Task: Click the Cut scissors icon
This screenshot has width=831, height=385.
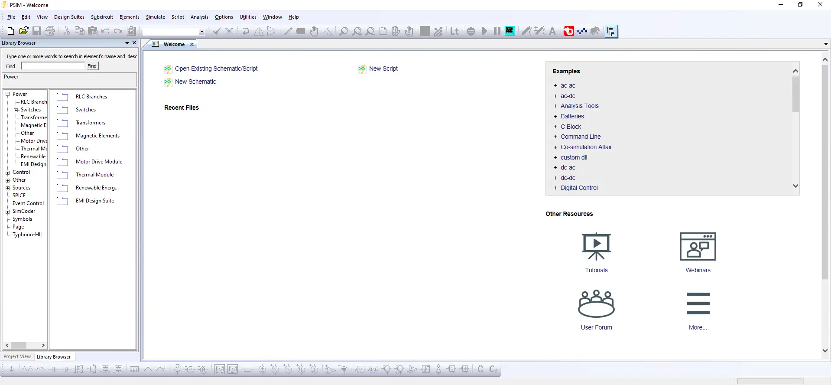Action: click(x=67, y=31)
